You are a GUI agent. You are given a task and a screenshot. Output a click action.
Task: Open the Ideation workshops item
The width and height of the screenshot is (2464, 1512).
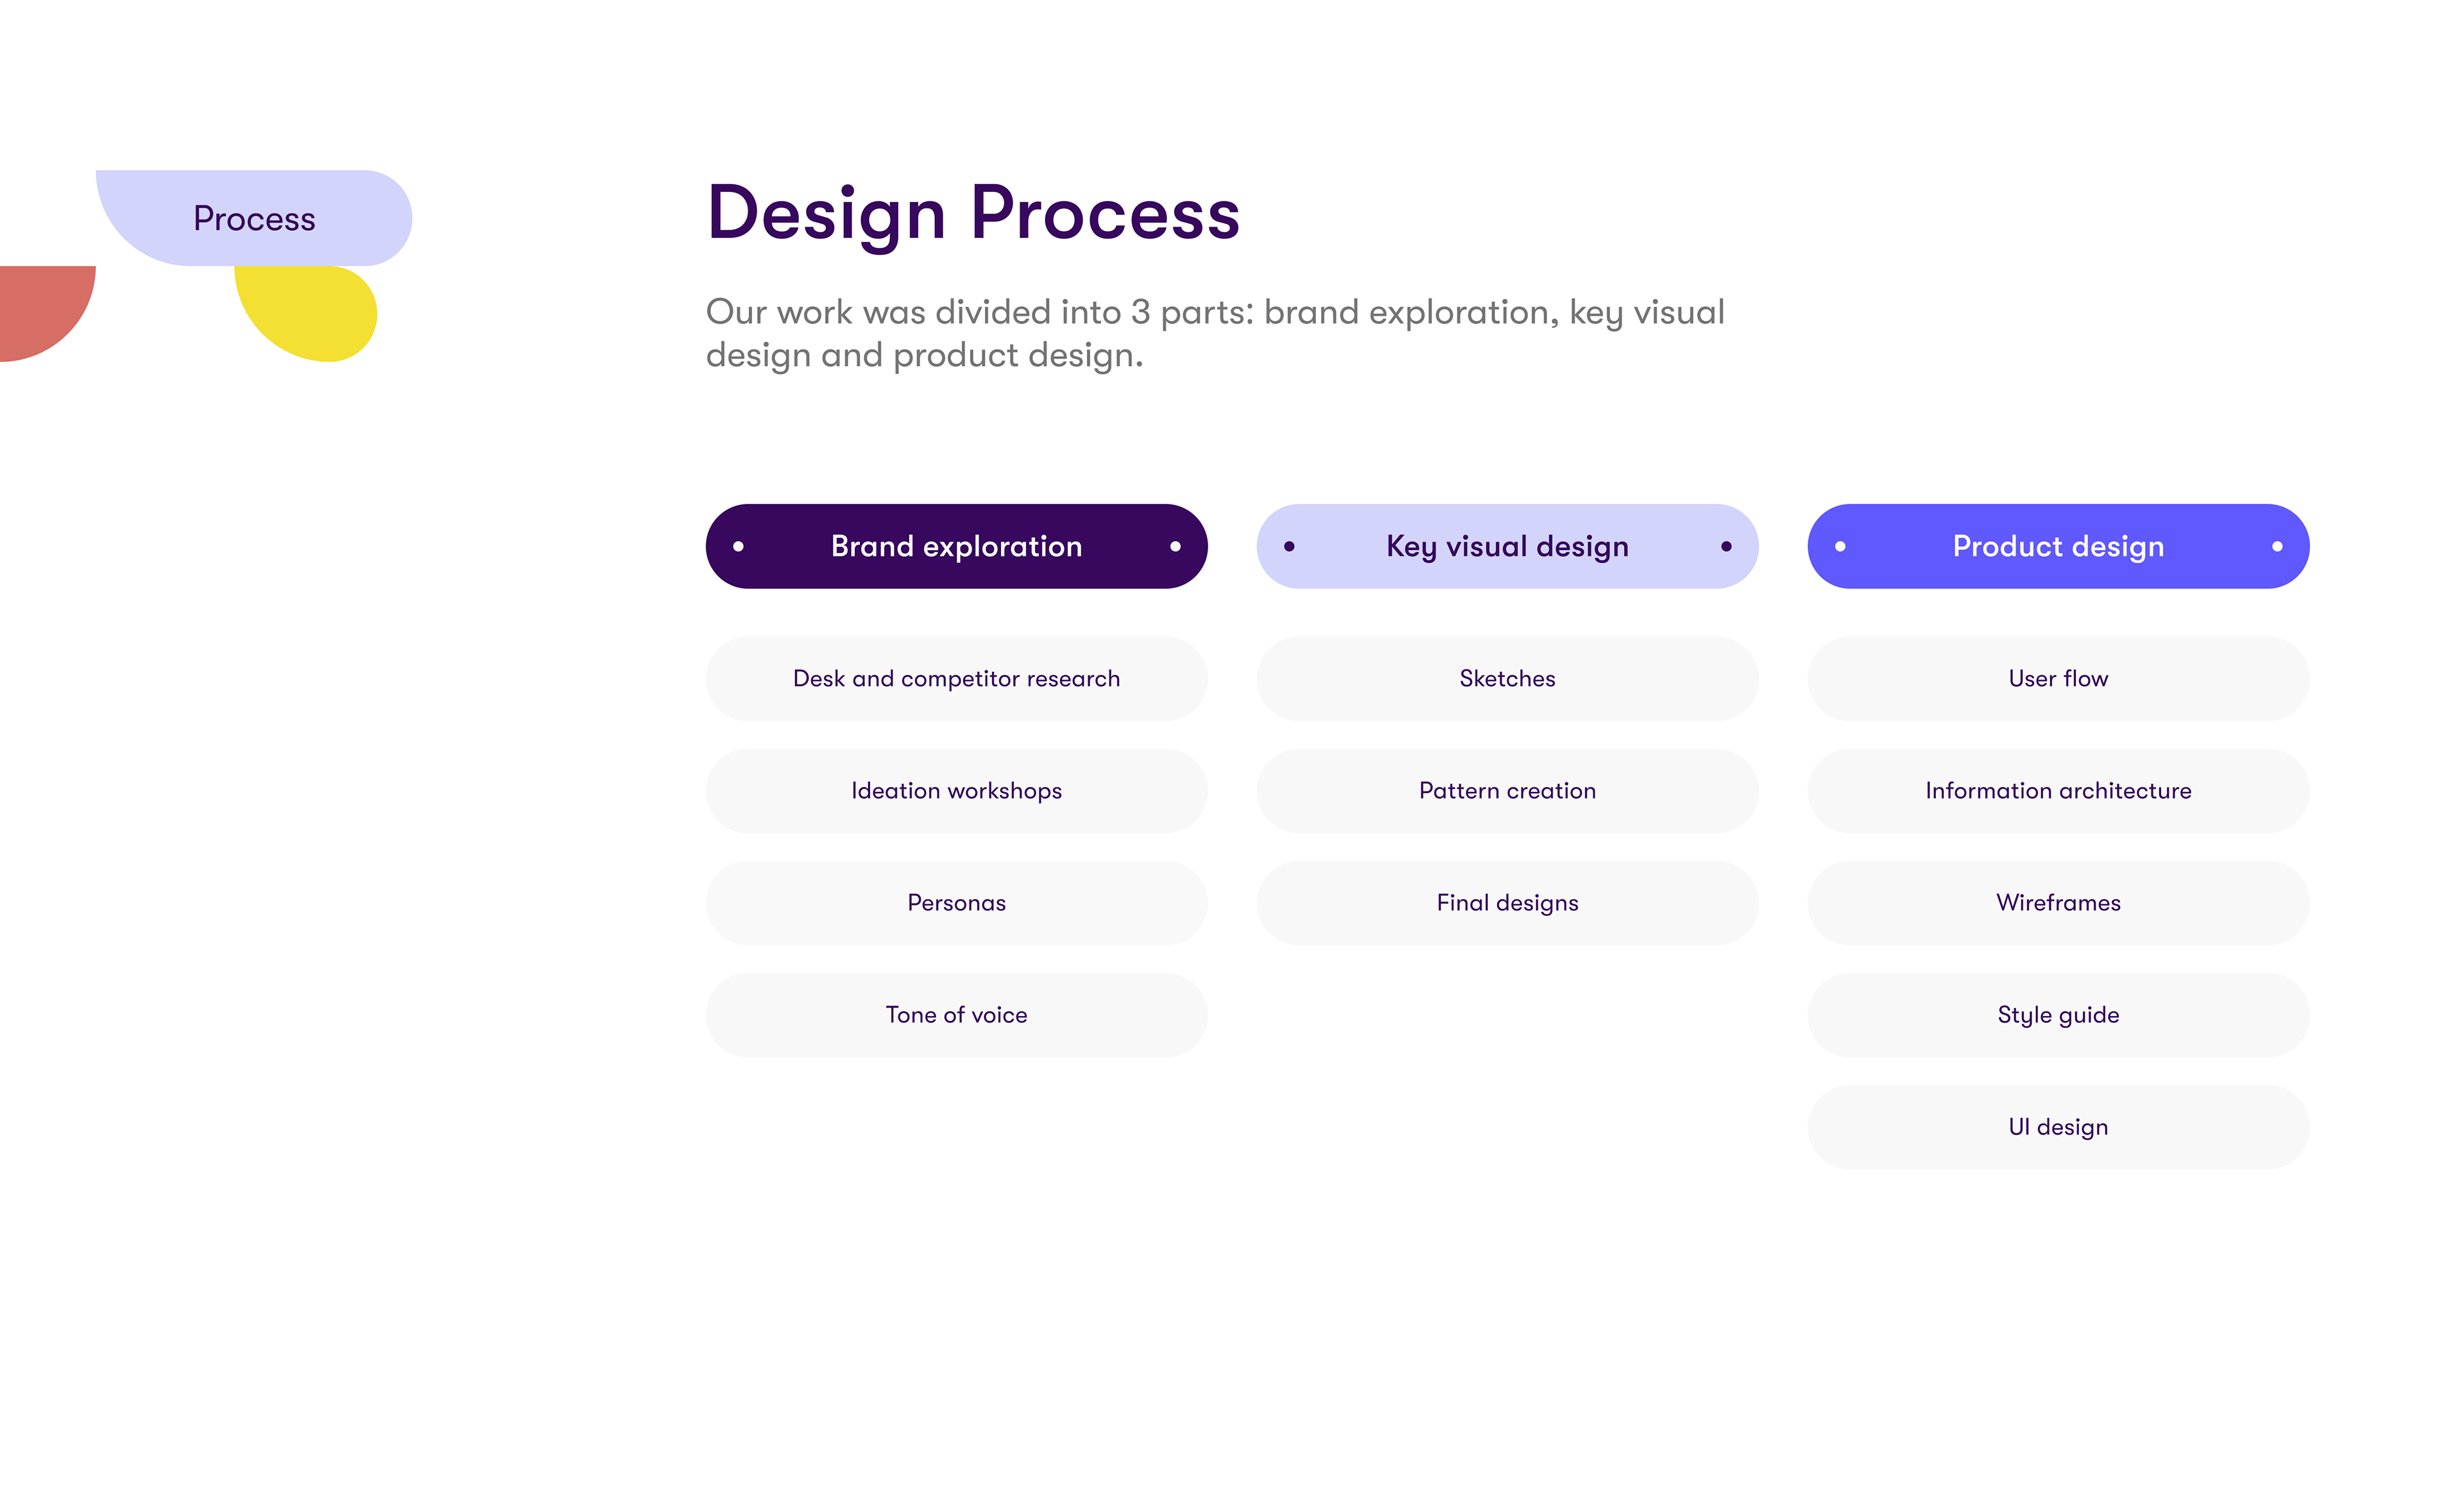coord(956,791)
